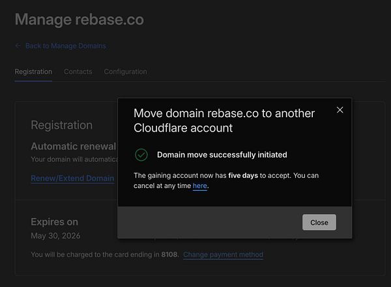
Task: Open the Configuration tab
Action: (125, 72)
